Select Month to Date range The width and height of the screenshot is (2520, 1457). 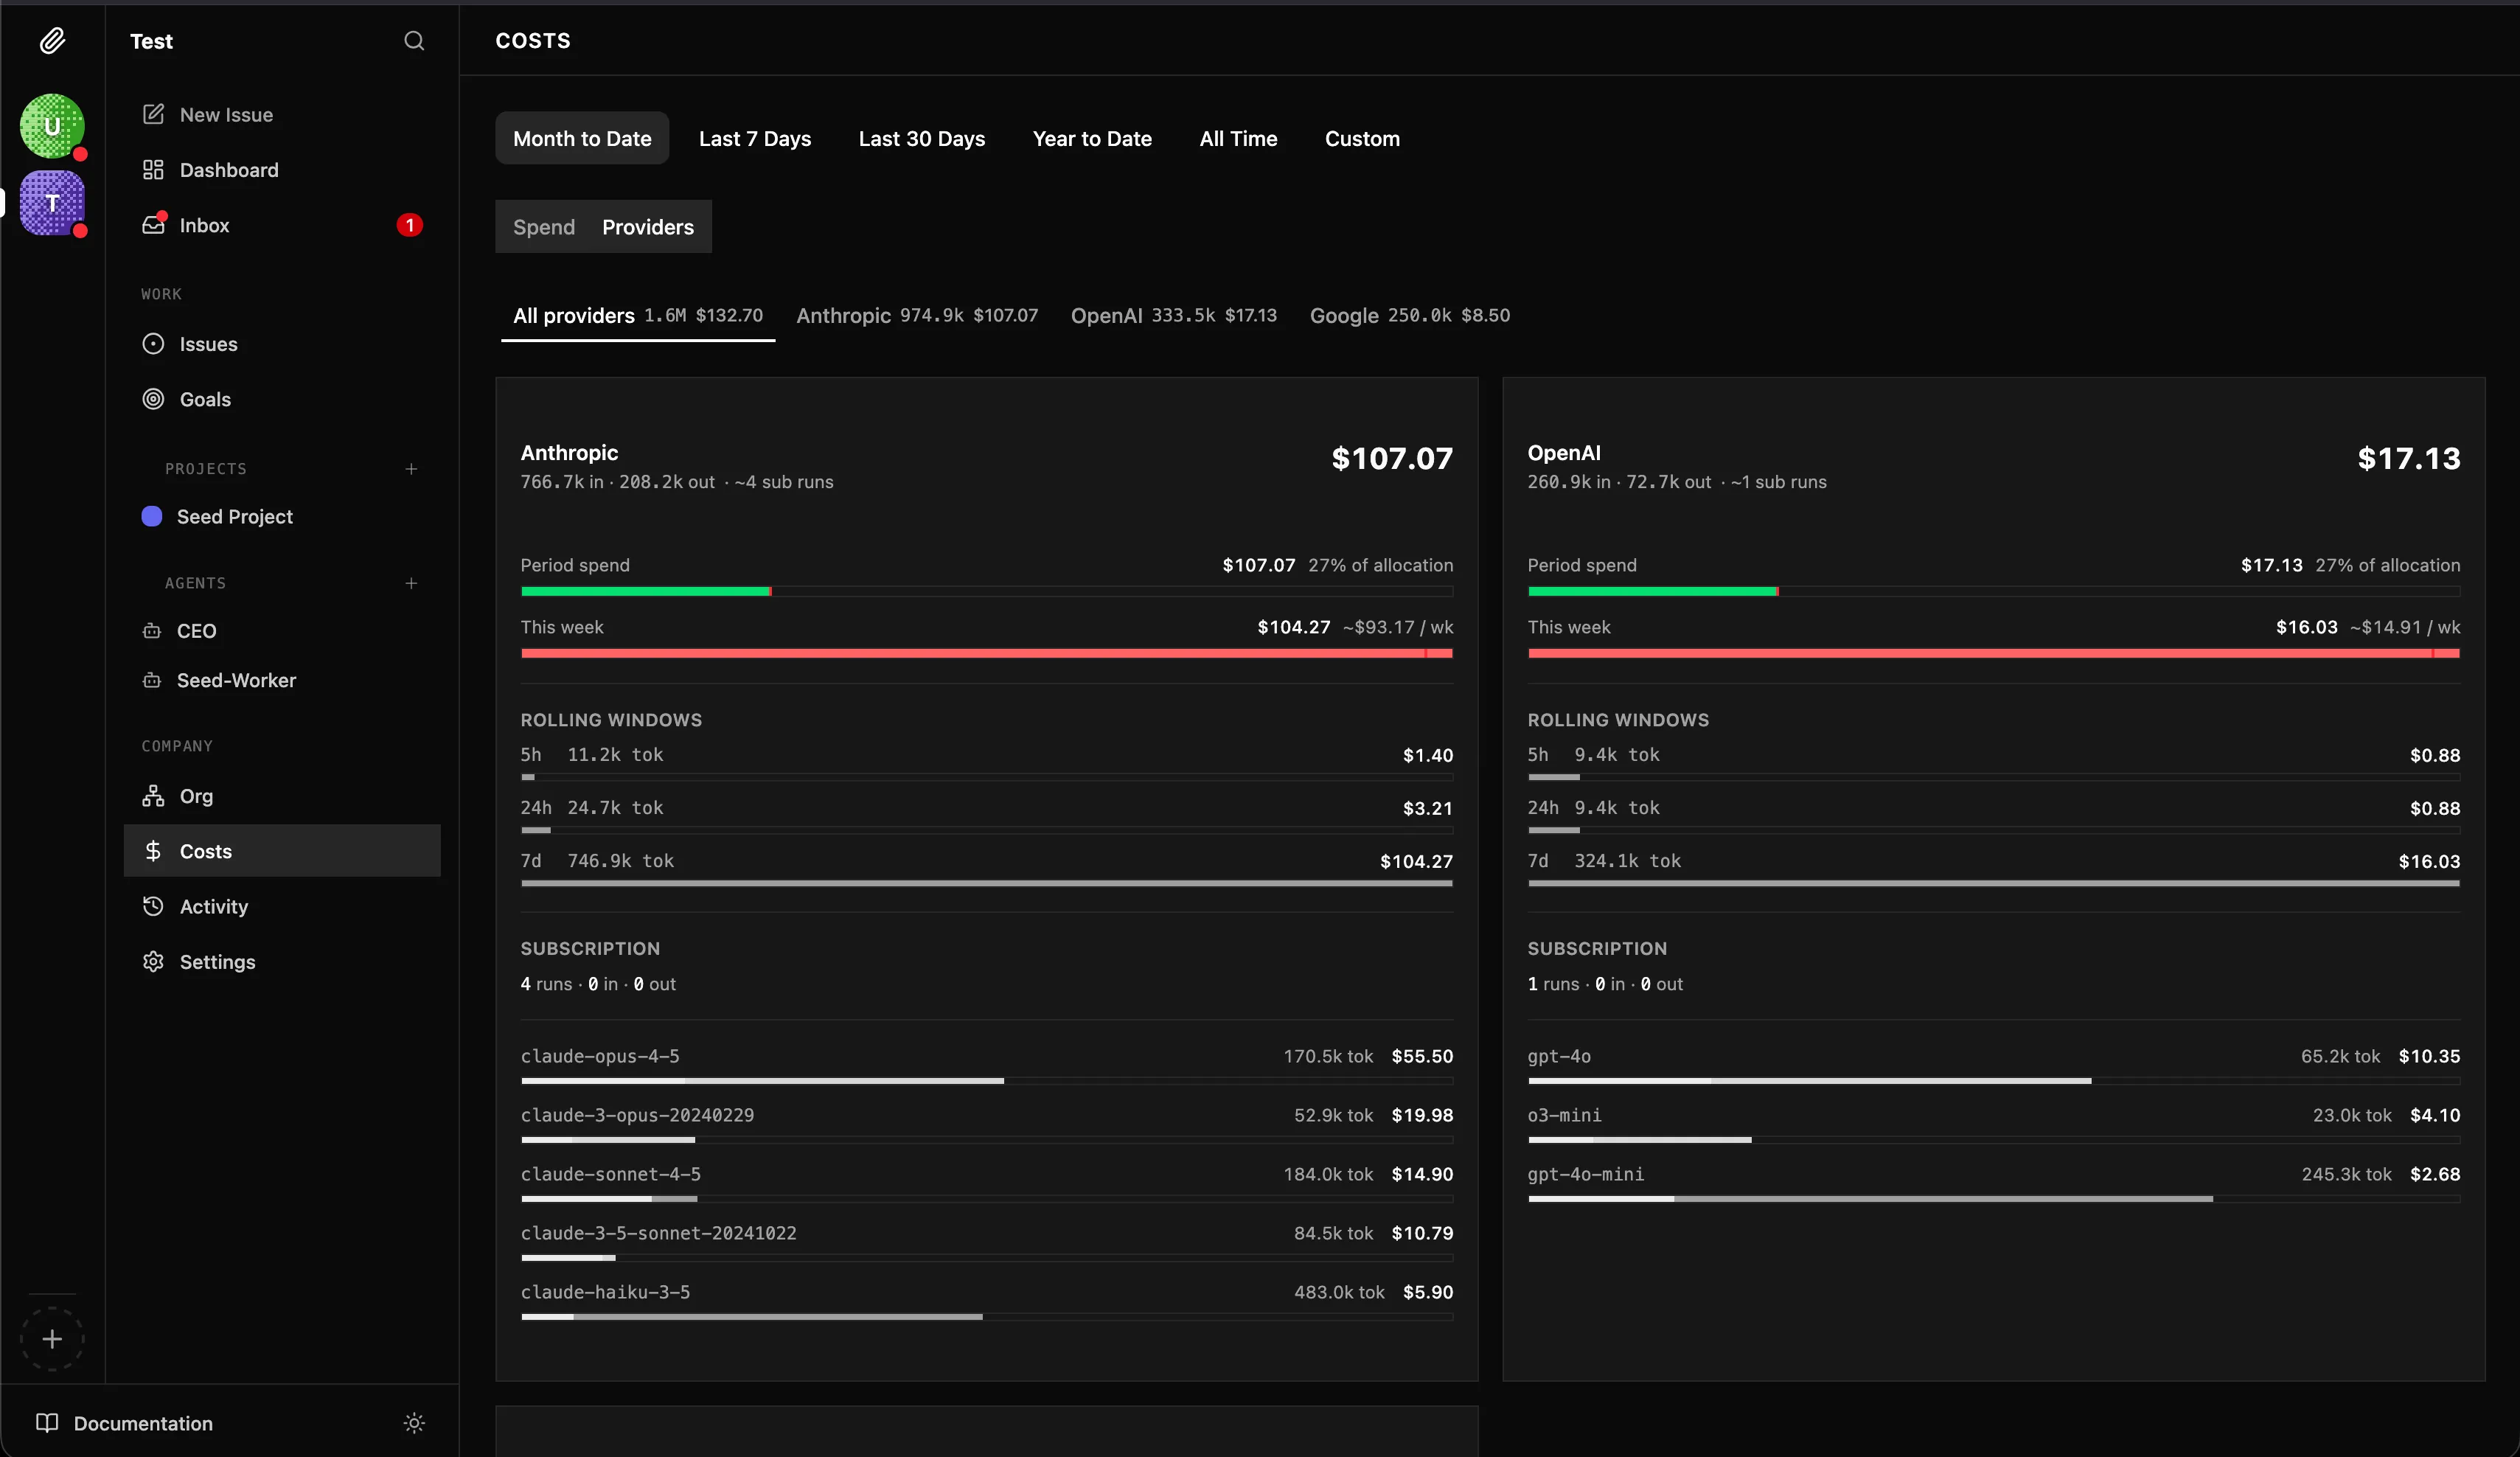click(582, 138)
